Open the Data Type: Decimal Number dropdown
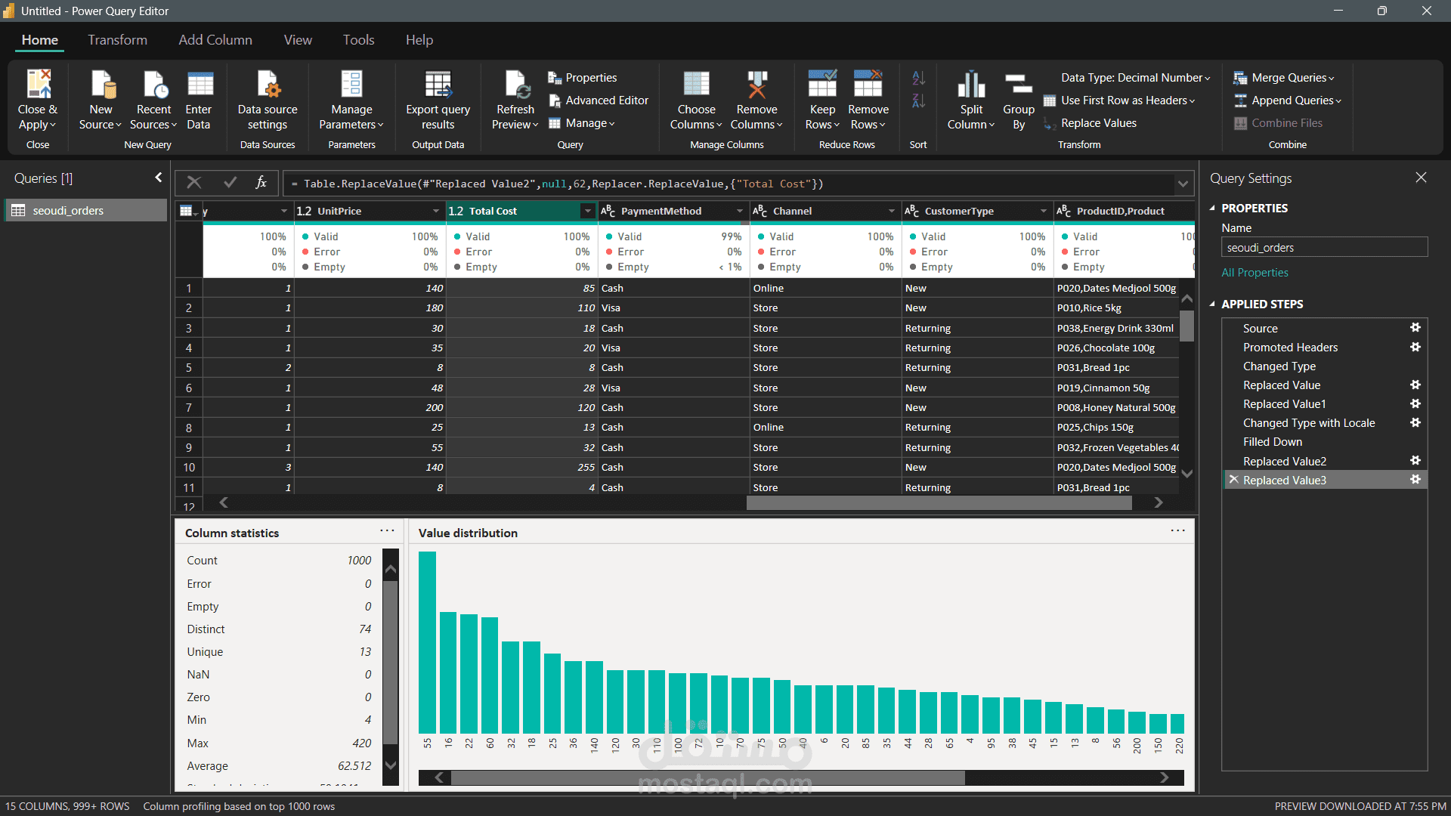The image size is (1451, 816). click(1135, 78)
